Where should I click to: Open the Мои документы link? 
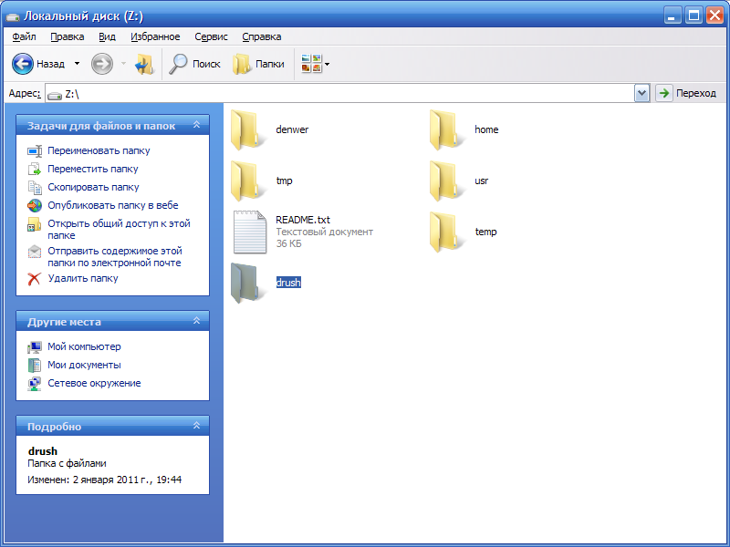(84, 366)
